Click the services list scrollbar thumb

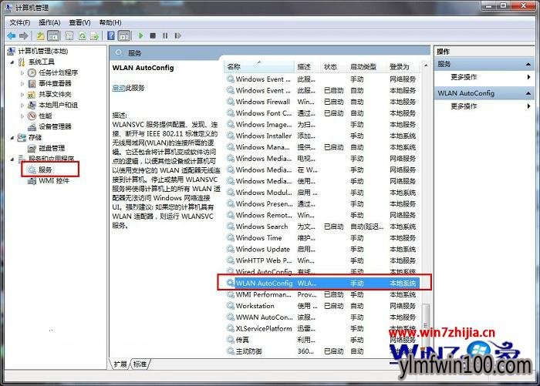(426, 325)
